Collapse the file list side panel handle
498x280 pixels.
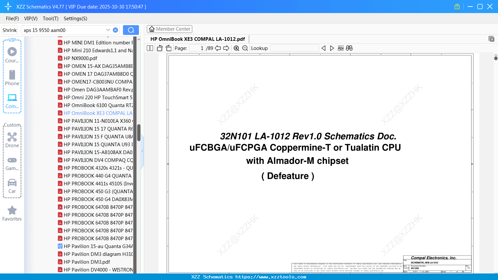[142, 151]
